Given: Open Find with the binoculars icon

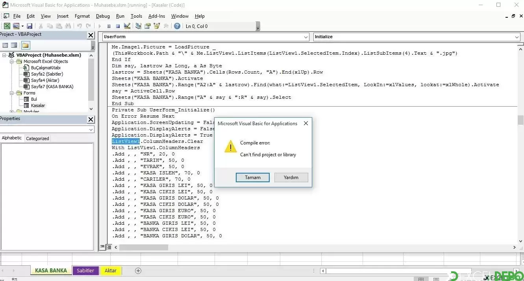Looking at the screenshot, I should [x=68, y=26].
